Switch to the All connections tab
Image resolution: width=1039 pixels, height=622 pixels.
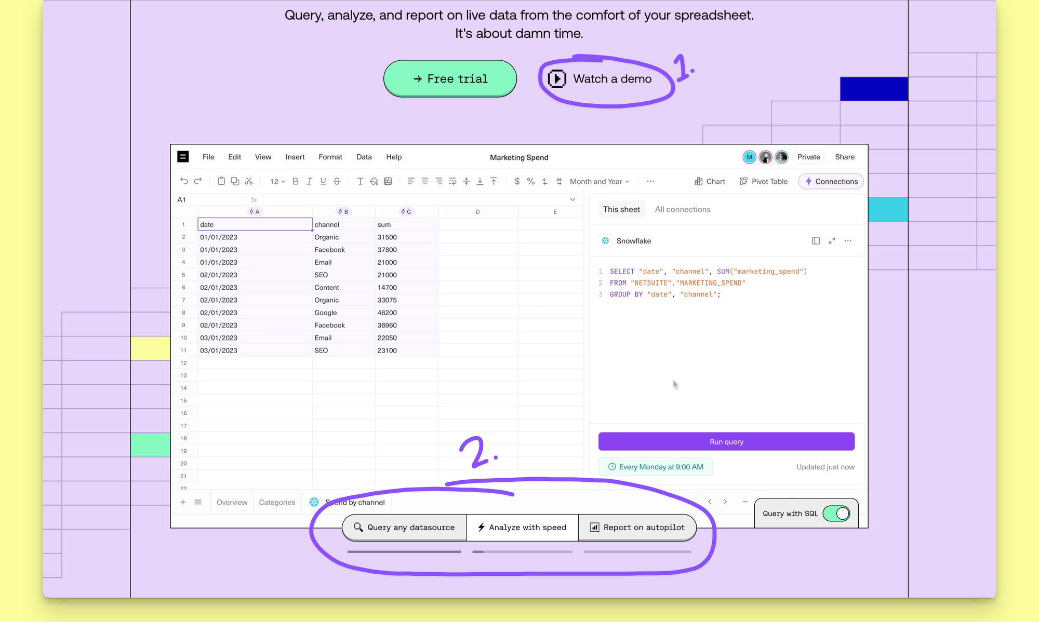683,209
